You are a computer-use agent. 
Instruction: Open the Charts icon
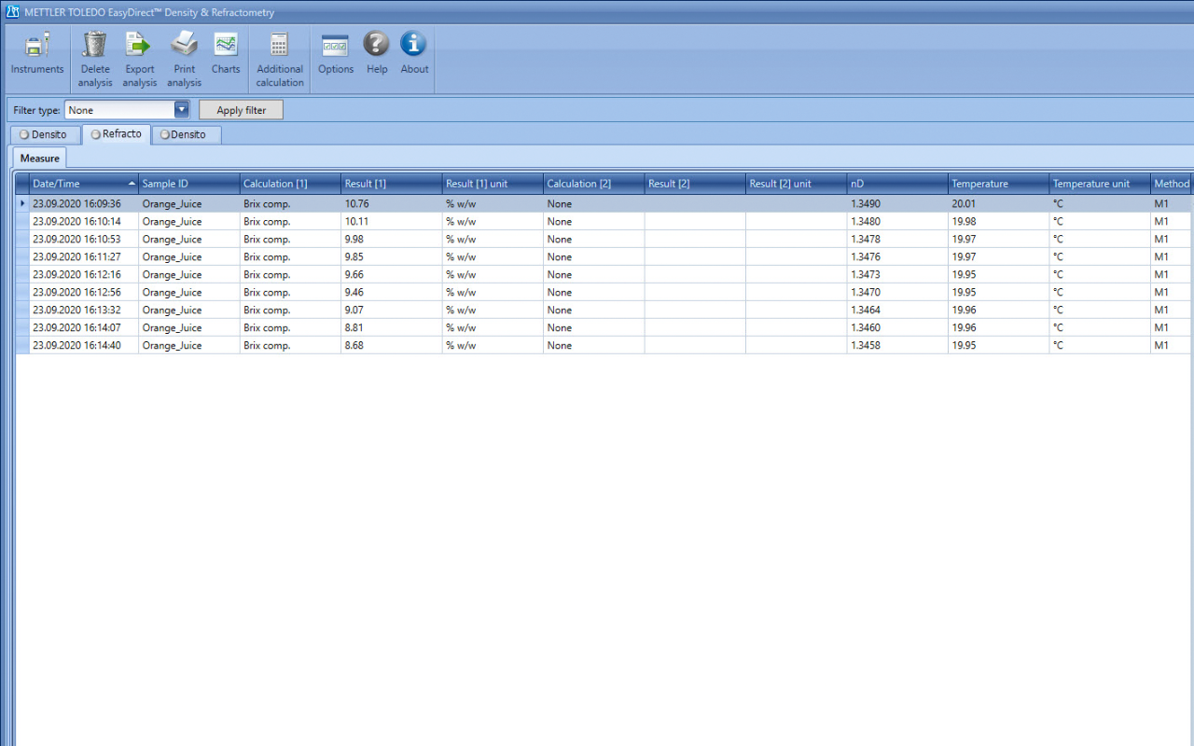[226, 45]
